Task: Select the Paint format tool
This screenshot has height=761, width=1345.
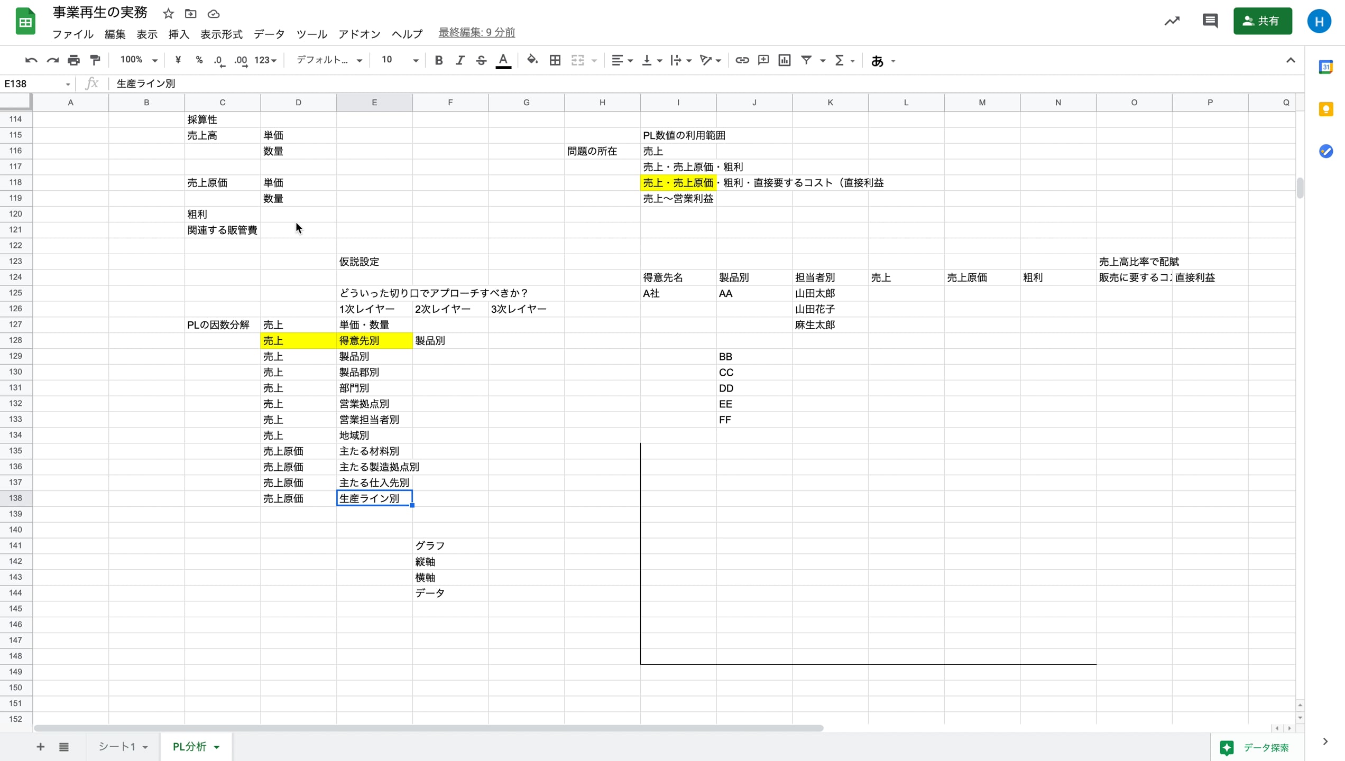Action: [x=95, y=60]
